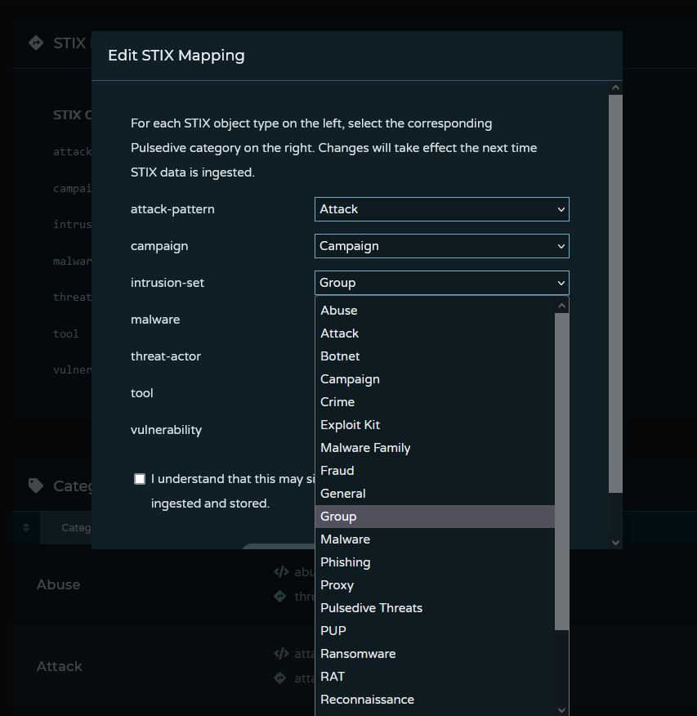Click dropdown list scroll-down arrow

coord(562,709)
